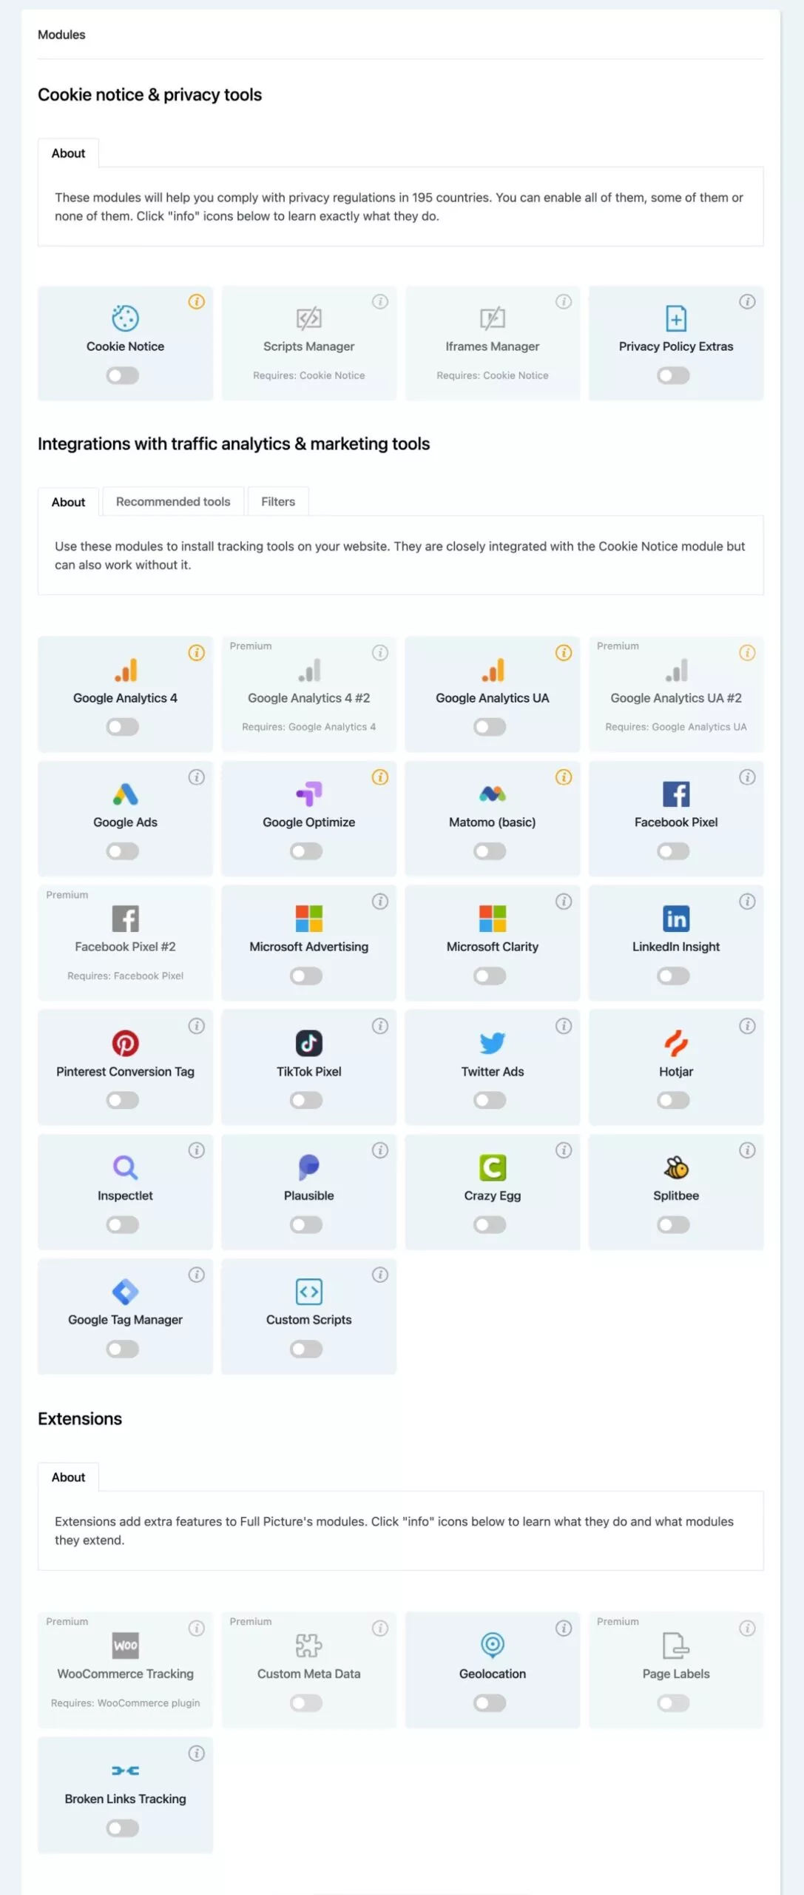This screenshot has width=804, height=1895.
Task: Click the Splitbee bee icon
Action: point(675,1167)
